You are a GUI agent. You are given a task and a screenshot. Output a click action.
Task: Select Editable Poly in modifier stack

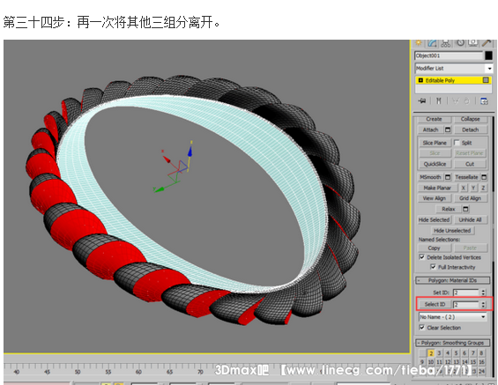(453, 80)
